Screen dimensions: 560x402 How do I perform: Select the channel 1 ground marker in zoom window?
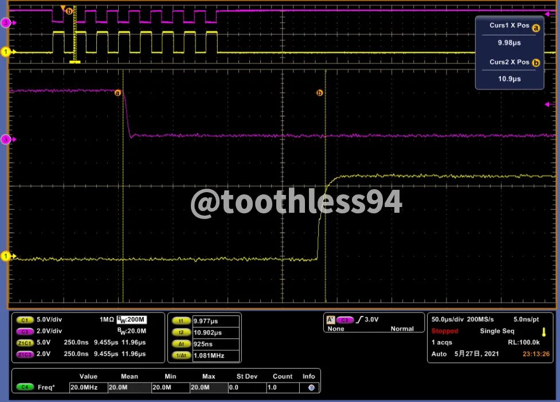tap(7, 256)
